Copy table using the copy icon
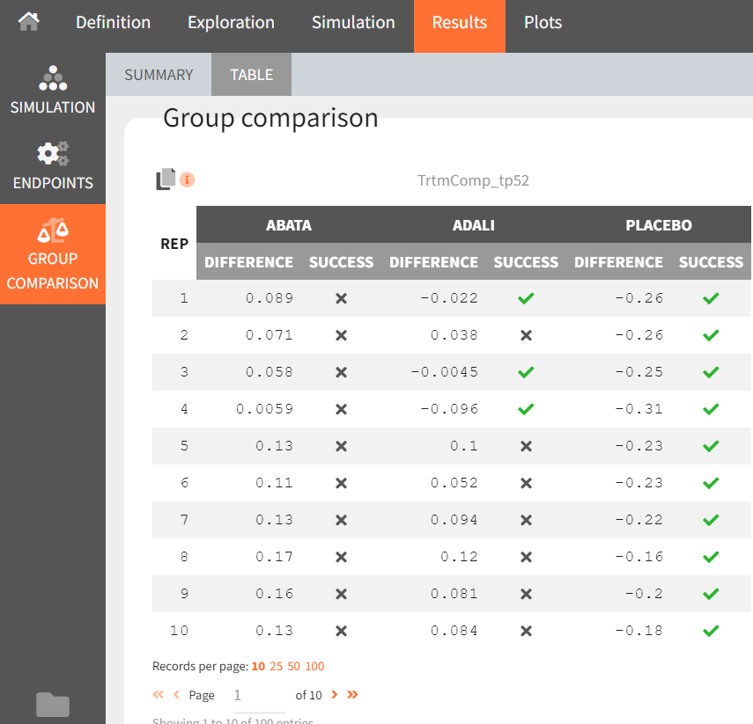 point(166,179)
